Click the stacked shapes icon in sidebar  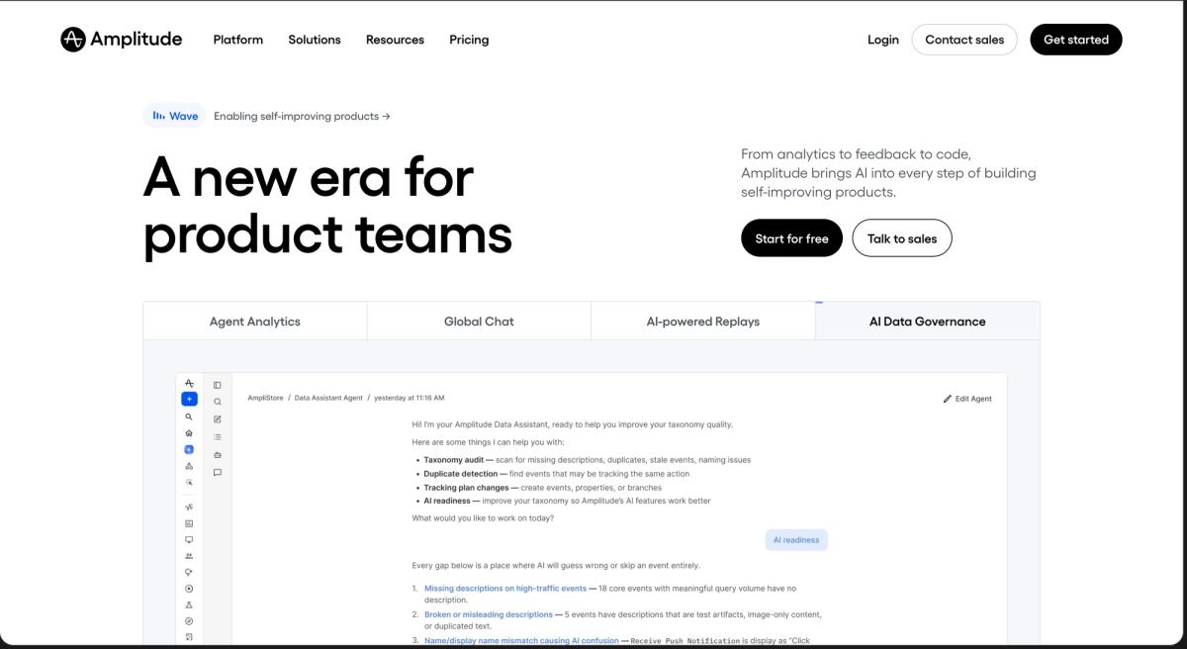[x=189, y=466]
